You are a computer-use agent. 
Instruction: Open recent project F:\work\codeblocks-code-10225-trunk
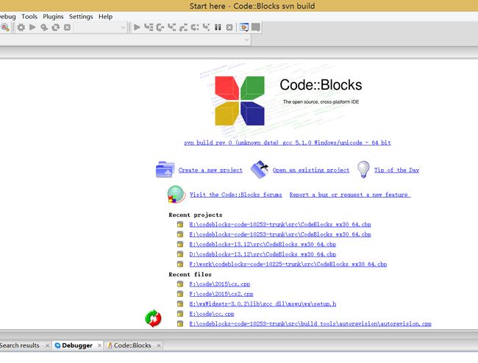(288, 264)
